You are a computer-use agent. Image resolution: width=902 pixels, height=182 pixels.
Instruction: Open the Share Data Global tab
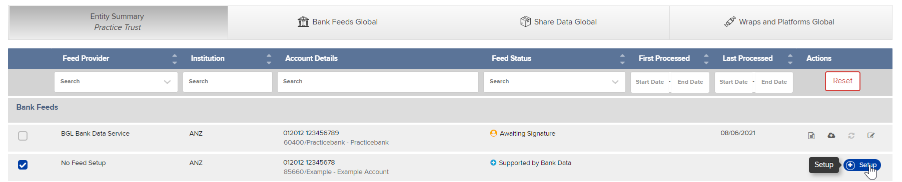coord(559,22)
